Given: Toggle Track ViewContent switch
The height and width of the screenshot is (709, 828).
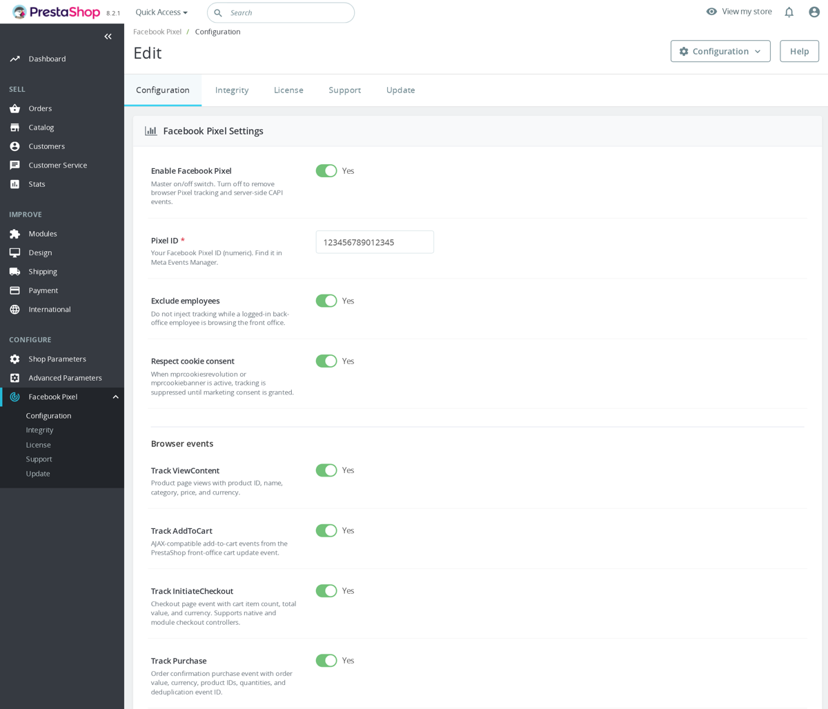Looking at the screenshot, I should point(326,470).
